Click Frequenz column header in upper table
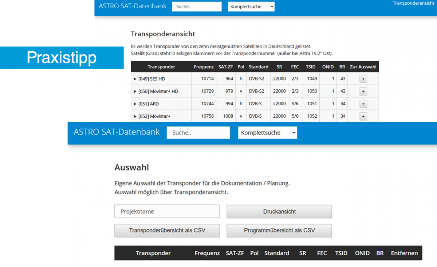The width and height of the screenshot is (437, 267). tap(204, 67)
